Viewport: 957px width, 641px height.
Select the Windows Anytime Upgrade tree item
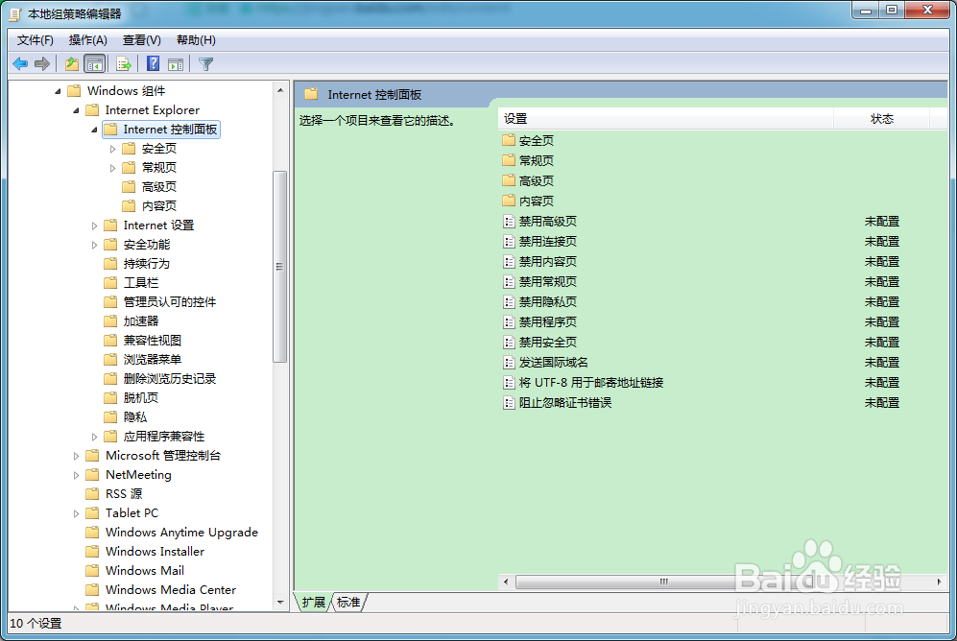(181, 533)
